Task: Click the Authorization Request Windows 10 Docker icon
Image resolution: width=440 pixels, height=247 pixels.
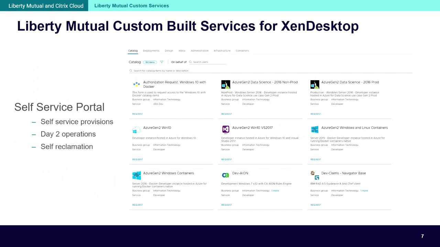Action: (136, 84)
